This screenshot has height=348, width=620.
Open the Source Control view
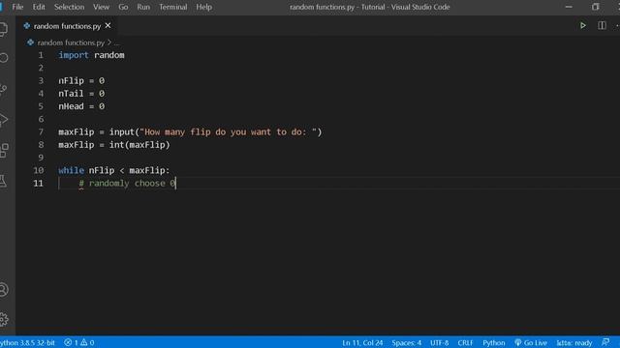[x=4, y=89]
